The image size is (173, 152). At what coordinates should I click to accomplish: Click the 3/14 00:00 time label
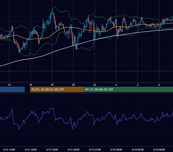click(x=116, y=149)
